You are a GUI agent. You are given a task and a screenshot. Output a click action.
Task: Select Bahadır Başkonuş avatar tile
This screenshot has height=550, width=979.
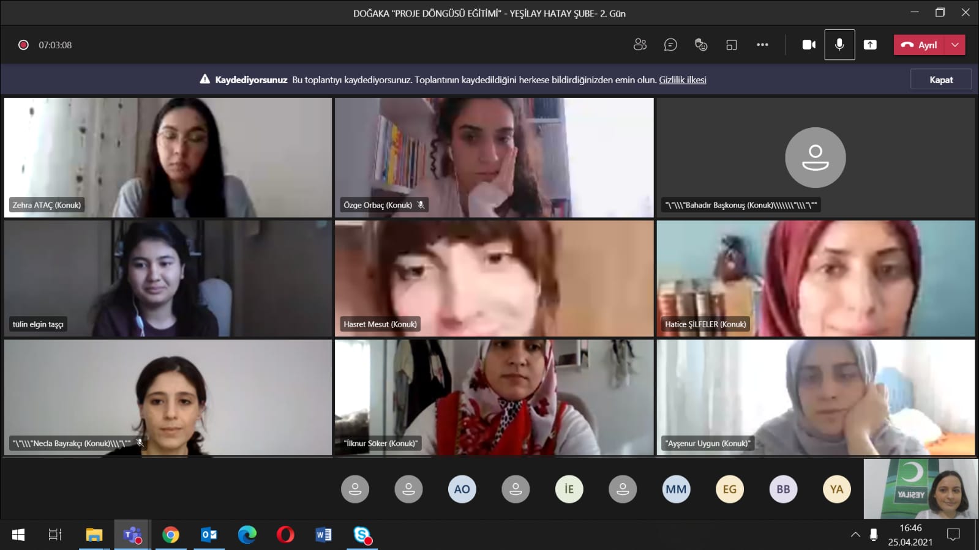pyautogui.click(x=816, y=157)
